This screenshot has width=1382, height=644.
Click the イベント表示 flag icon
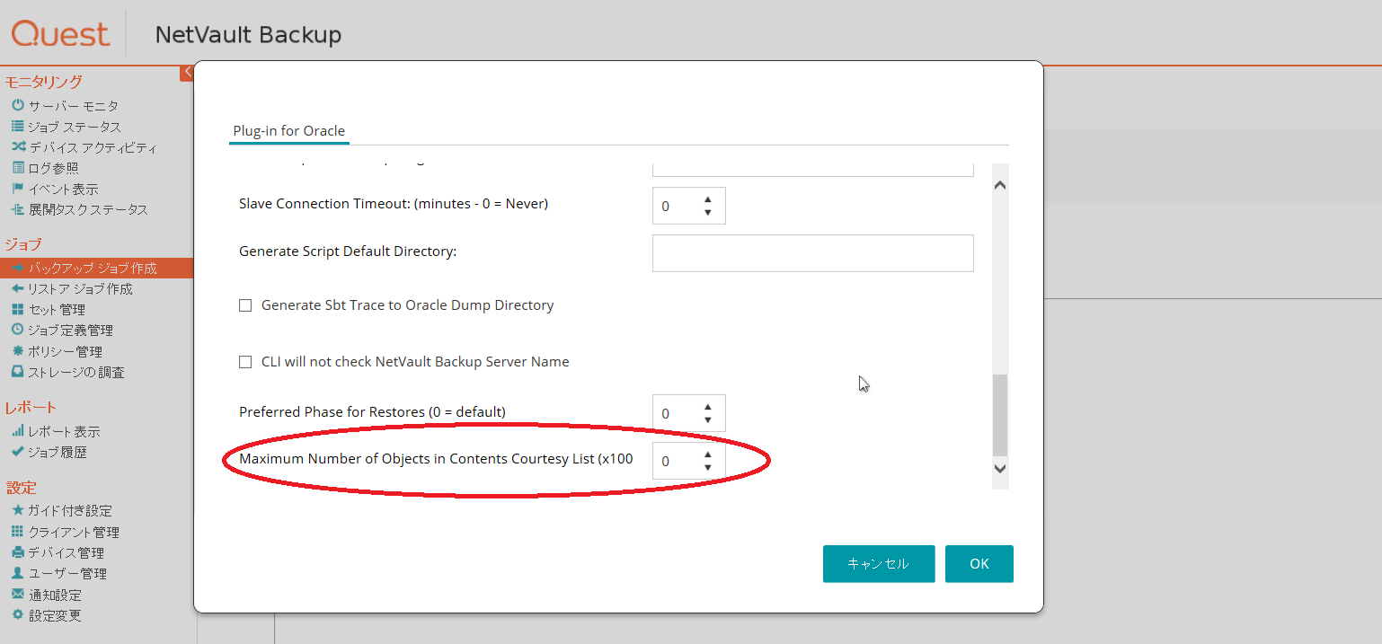pyautogui.click(x=18, y=189)
